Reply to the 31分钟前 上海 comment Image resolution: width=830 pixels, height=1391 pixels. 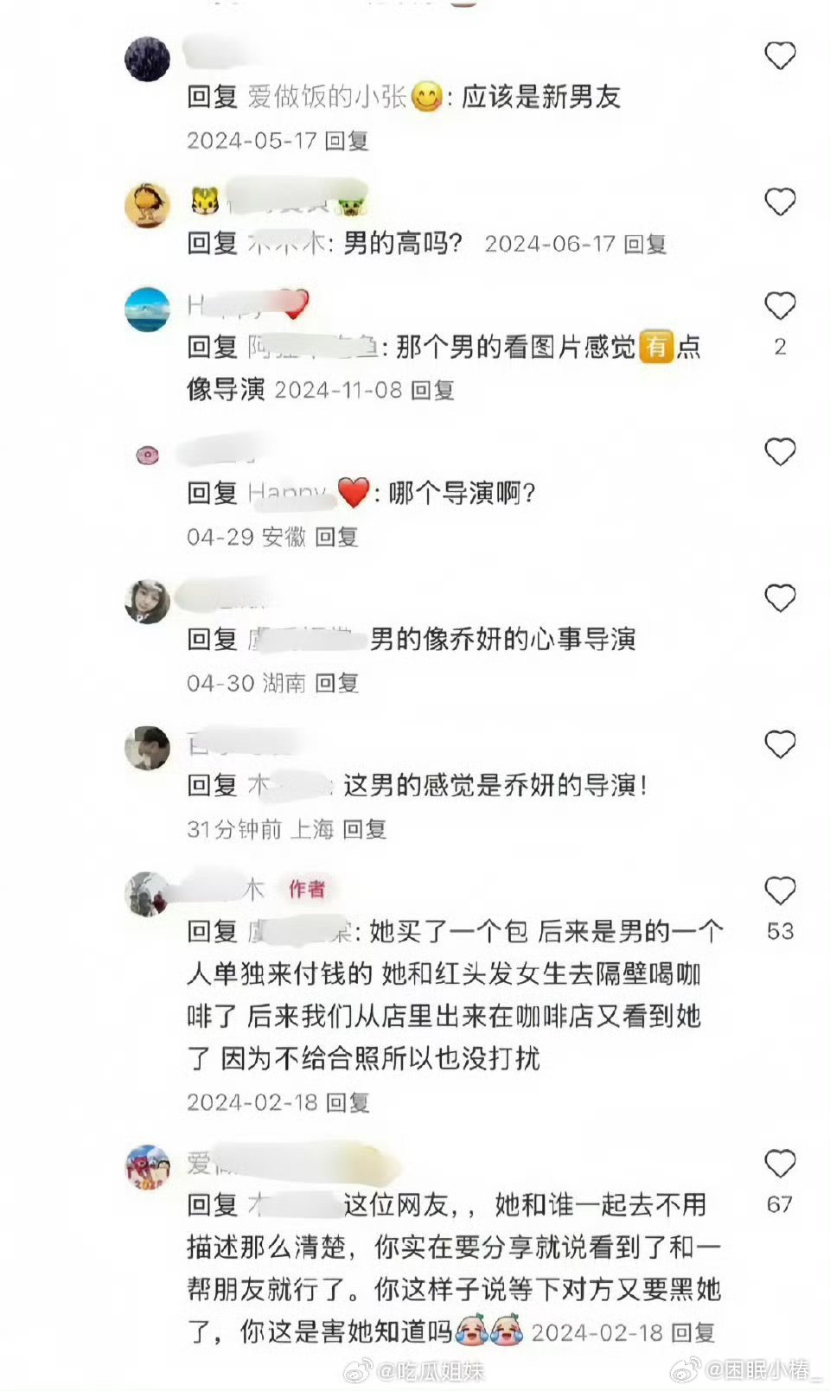[365, 830]
